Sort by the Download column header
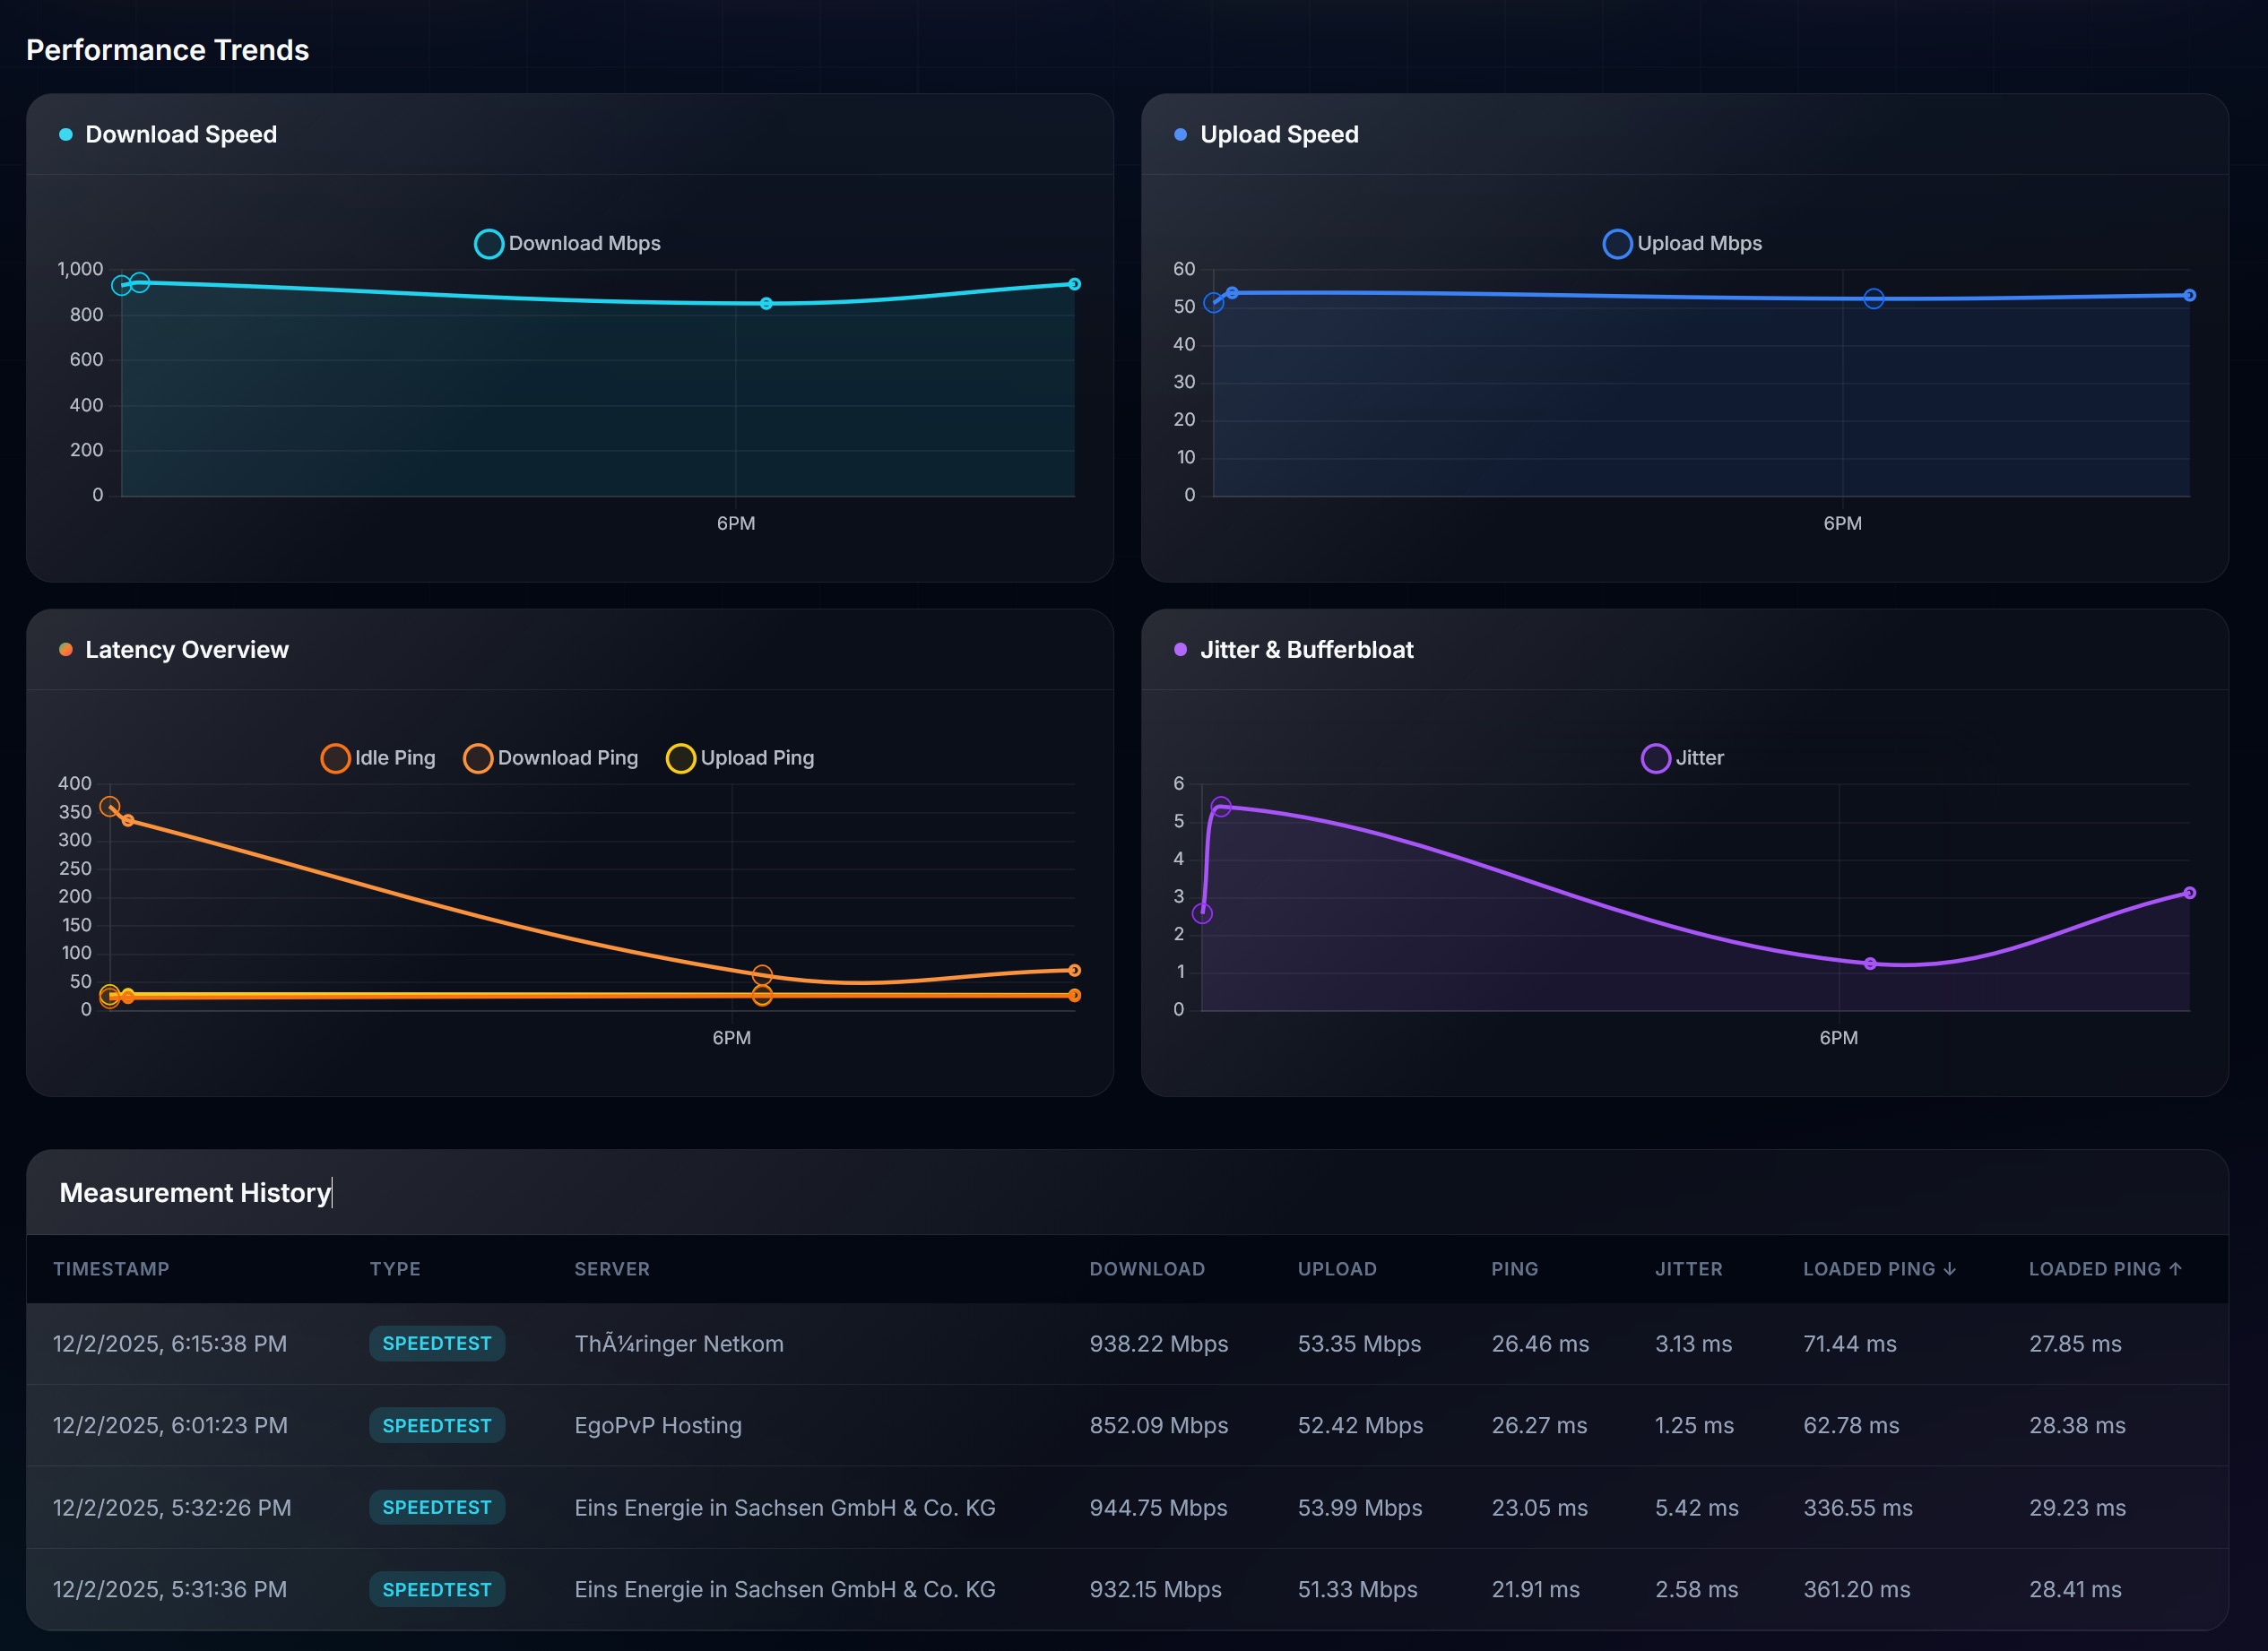The height and width of the screenshot is (1651, 2268). tap(1147, 1269)
